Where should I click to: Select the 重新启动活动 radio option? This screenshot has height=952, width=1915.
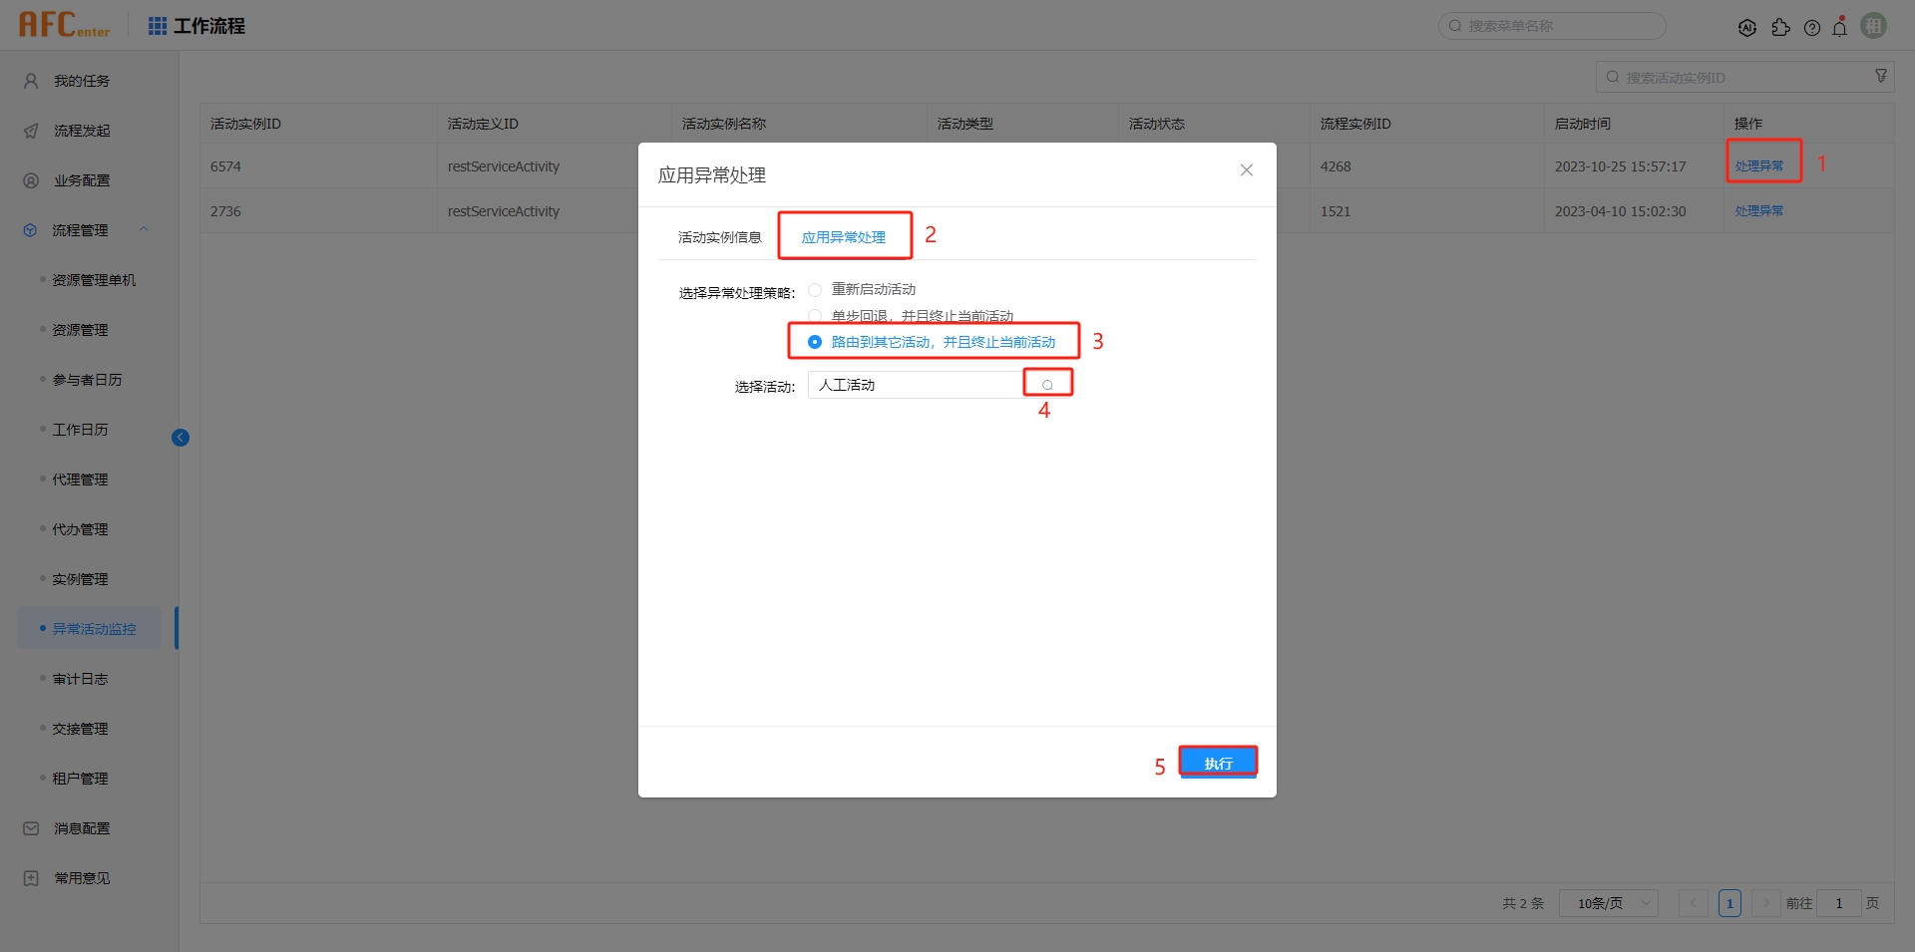[x=815, y=290]
